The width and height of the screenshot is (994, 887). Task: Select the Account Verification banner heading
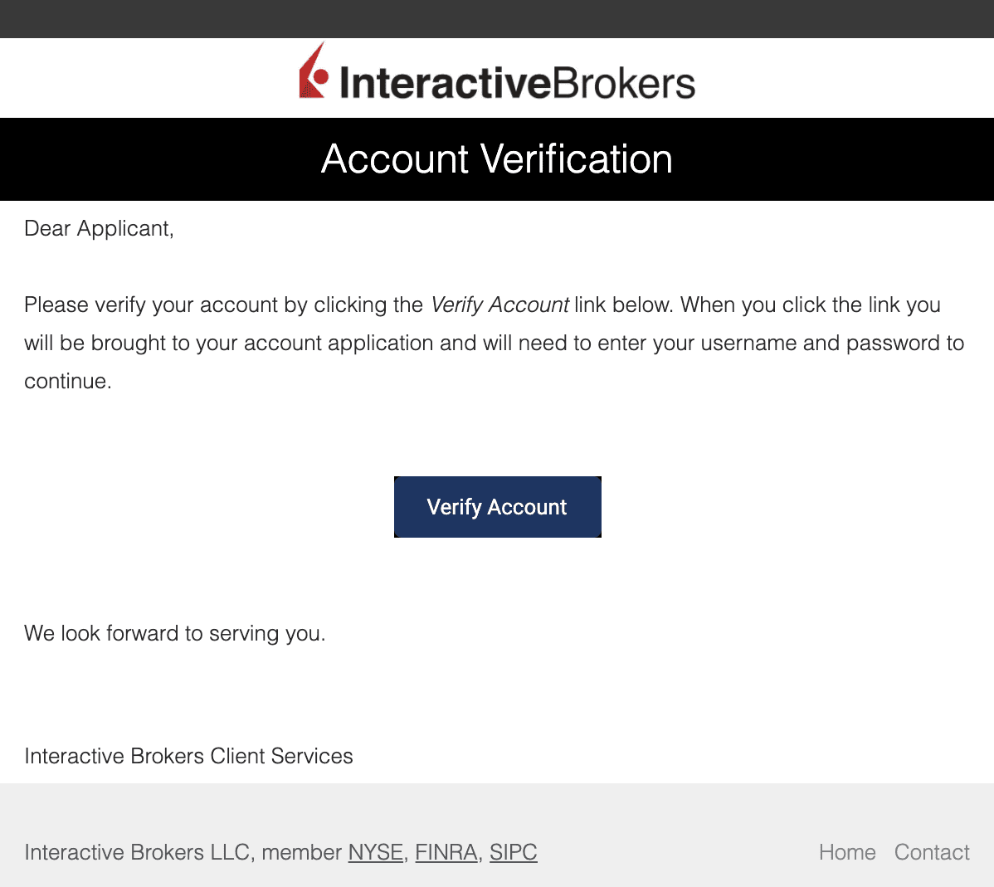(497, 158)
